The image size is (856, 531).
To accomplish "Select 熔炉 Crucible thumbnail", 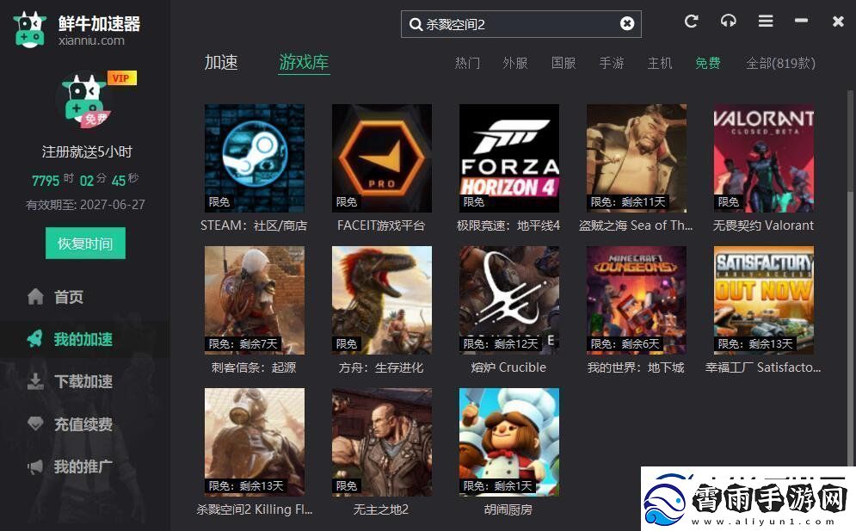I will tap(508, 299).
